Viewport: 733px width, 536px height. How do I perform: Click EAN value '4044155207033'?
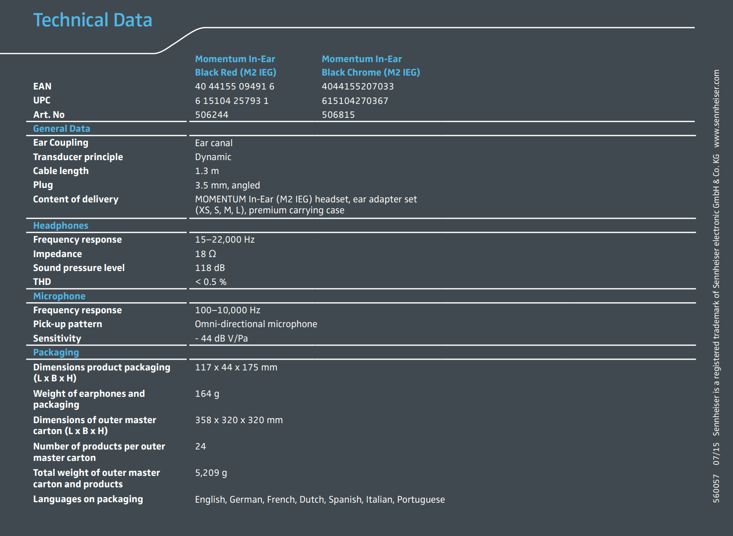click(358, 87)
